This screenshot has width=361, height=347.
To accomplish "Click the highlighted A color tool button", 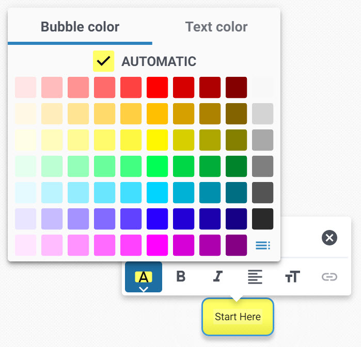I will tap(144, 277).
